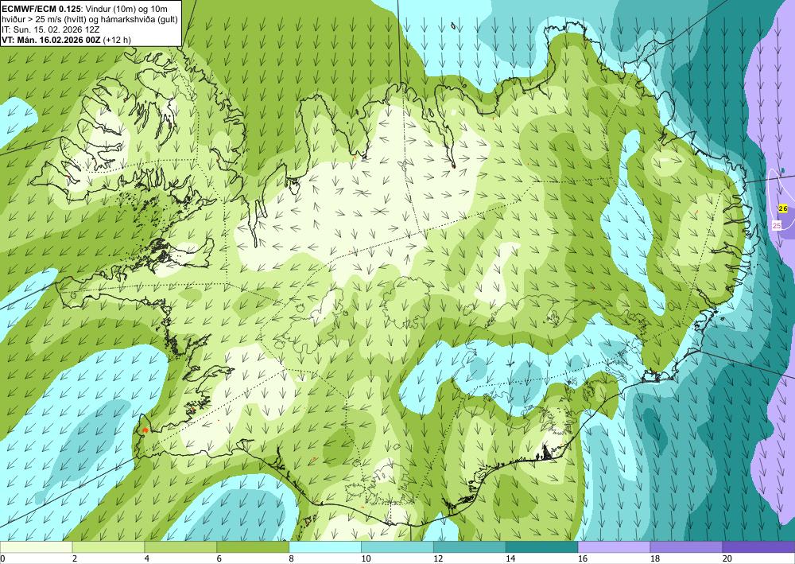
Task: Choose the 10–12 aqua legend swatch
Action: pyautogui.click(x=397, y=547)
